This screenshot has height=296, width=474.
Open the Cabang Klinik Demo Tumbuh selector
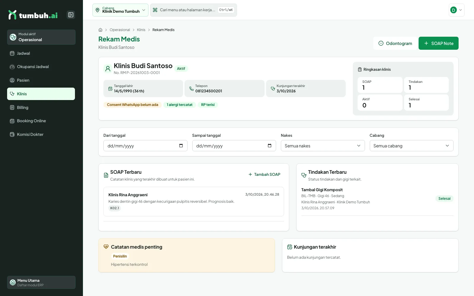coord(120,10)
